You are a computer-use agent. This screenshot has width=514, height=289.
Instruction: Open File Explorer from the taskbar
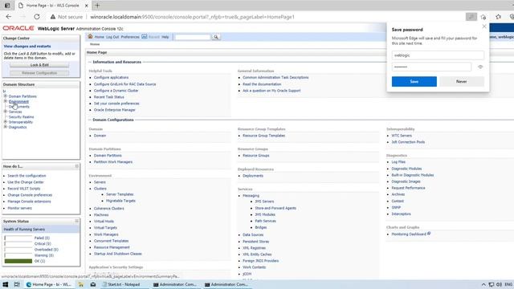[x=80, y=284]
